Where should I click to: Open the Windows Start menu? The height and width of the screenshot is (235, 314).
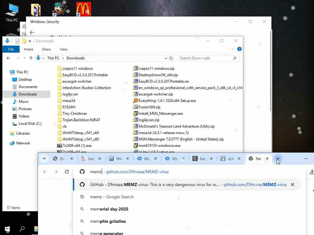point(7,229)
